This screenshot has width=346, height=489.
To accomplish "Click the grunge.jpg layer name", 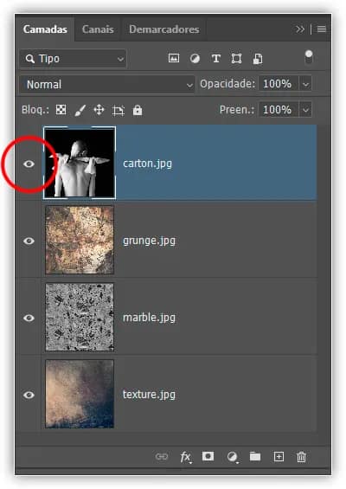I will tap(149, 241).
